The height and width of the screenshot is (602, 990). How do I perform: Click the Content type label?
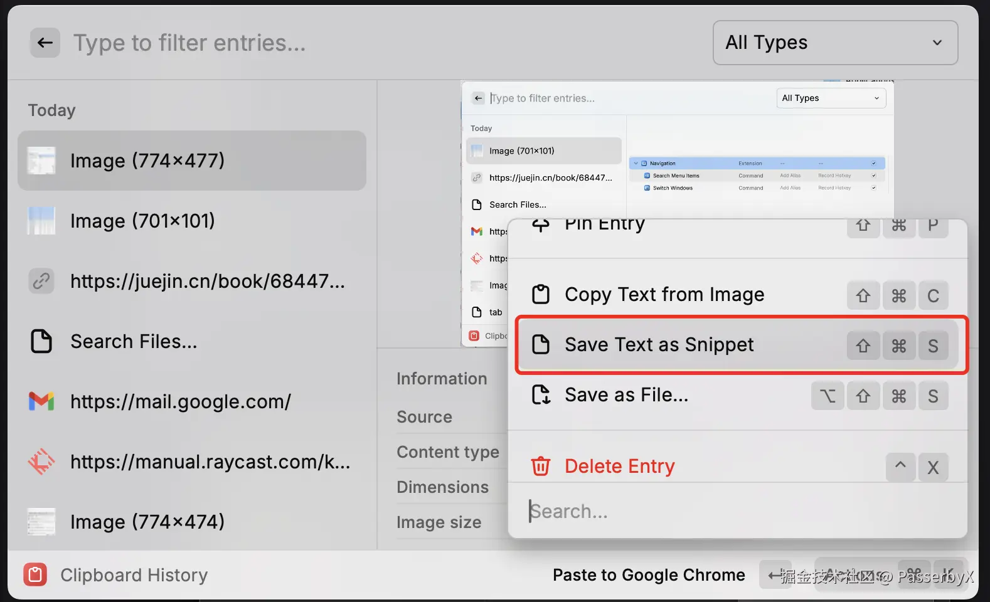tap(448, 452)
